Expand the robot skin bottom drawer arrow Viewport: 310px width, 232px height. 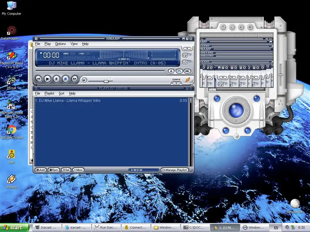[236, 136]
